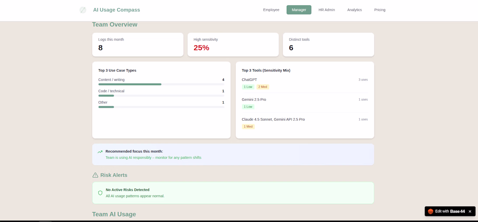The height and width of the screenshot is (222, 478).
Task: Click the High sensitivity 25% card
Action: (233, 45)
